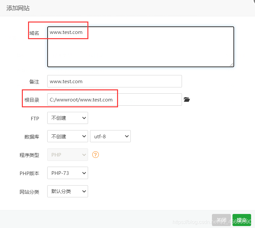This screenshot has height=228, width=255.
Task: Click the 添加网站 dialog title
Action: pyautogui.click(x=18, y=8)
